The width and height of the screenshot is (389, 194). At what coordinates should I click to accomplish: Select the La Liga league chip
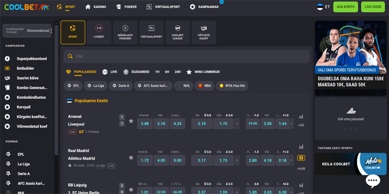95,86
